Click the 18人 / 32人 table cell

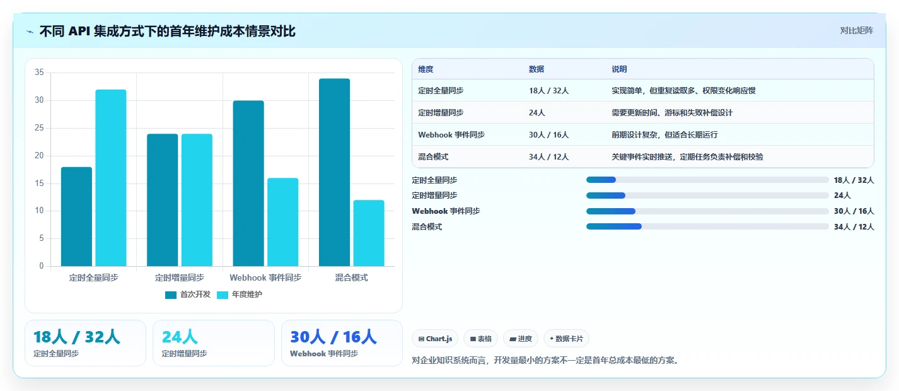549,91
